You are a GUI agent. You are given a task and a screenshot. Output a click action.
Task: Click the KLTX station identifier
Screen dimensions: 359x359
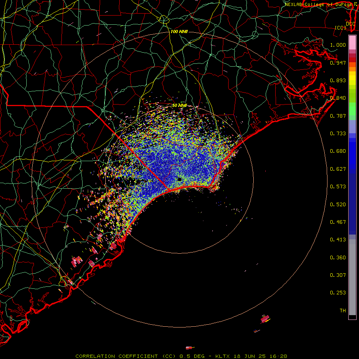point(223,356)
